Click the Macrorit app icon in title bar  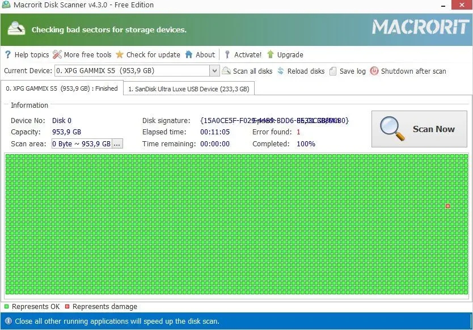[6, 5]
